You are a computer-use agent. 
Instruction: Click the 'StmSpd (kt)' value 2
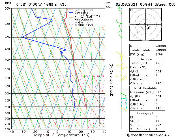click(156, 129)
